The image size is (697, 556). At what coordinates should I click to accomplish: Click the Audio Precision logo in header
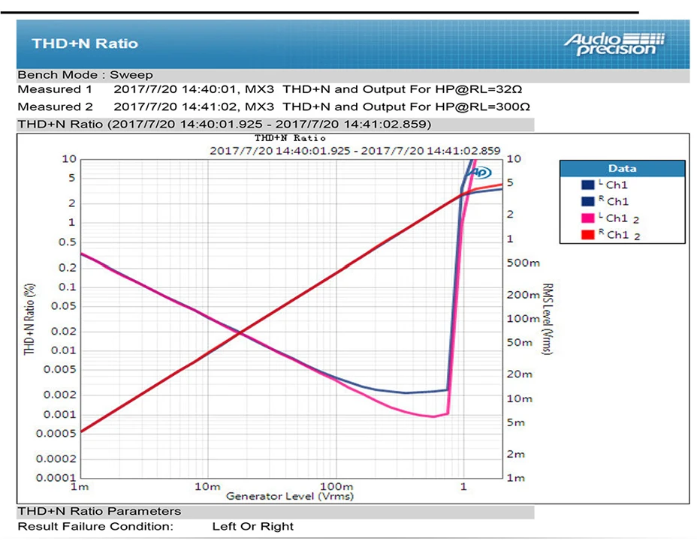click(x=615, y=44)
